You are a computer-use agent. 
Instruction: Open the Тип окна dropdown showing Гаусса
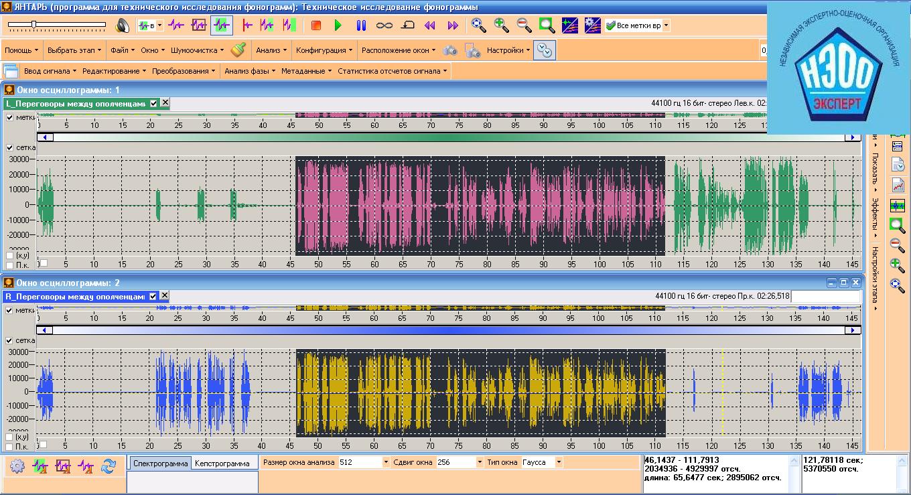tap(559, 462)
